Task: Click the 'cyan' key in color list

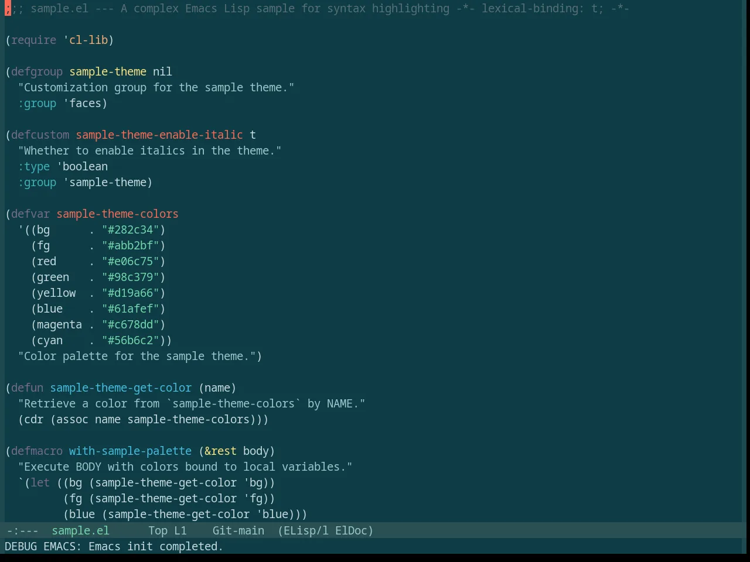Action: point(50,340)
